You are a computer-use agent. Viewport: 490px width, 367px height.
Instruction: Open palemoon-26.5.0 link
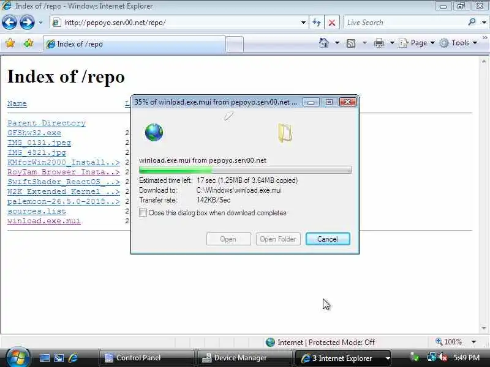coord(64,201)
